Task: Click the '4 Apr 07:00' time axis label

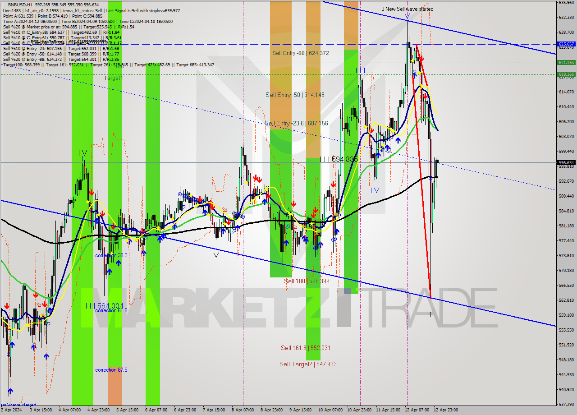Action: coord(70,410)
